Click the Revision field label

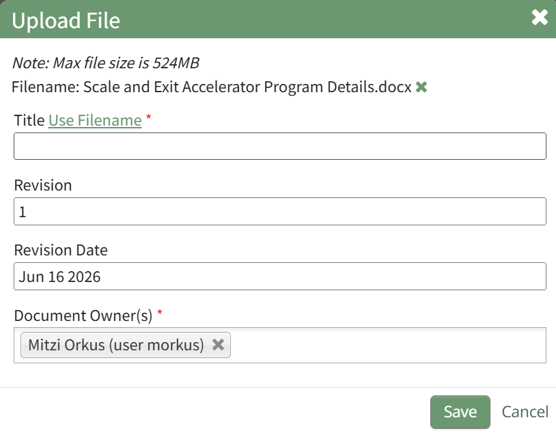pos(43,186)
